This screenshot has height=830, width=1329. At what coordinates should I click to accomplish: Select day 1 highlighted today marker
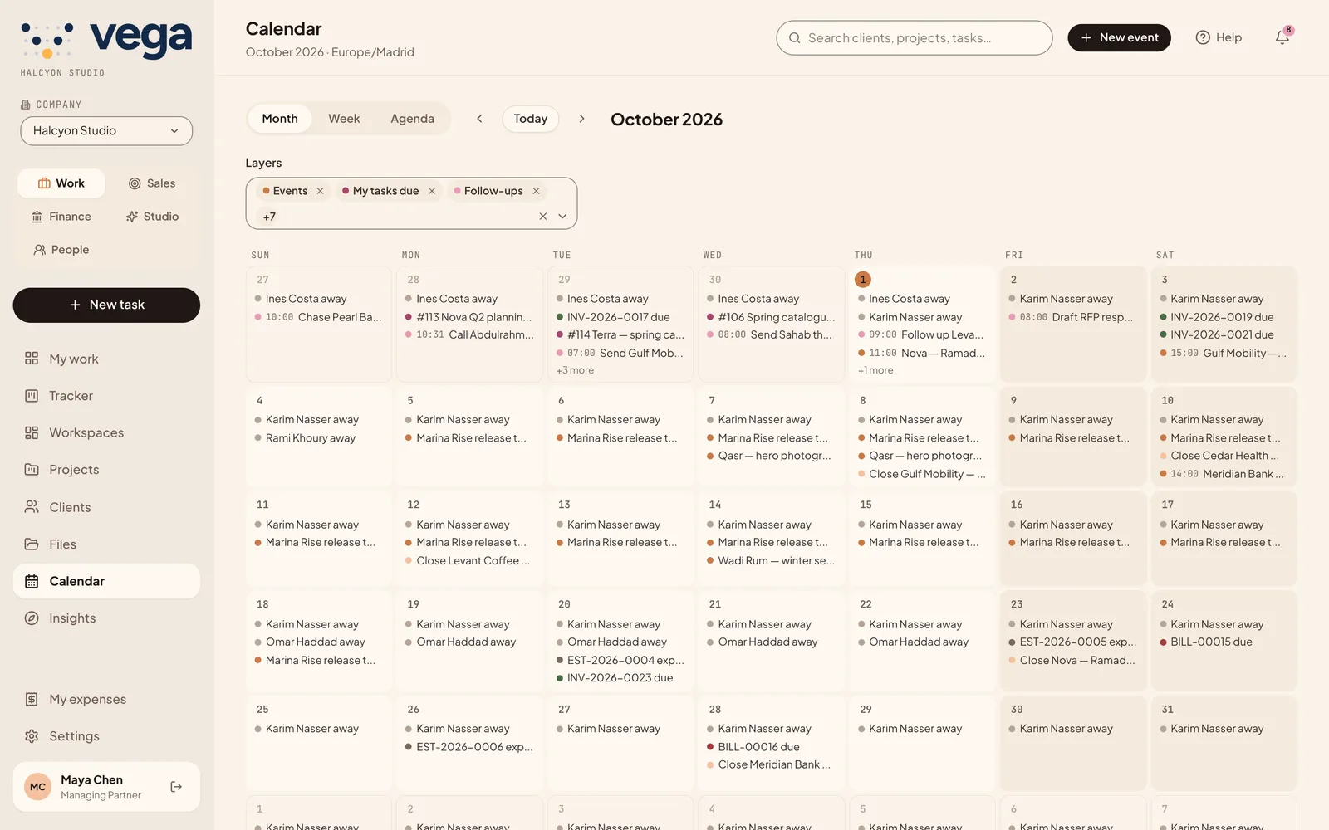(863, 280)
